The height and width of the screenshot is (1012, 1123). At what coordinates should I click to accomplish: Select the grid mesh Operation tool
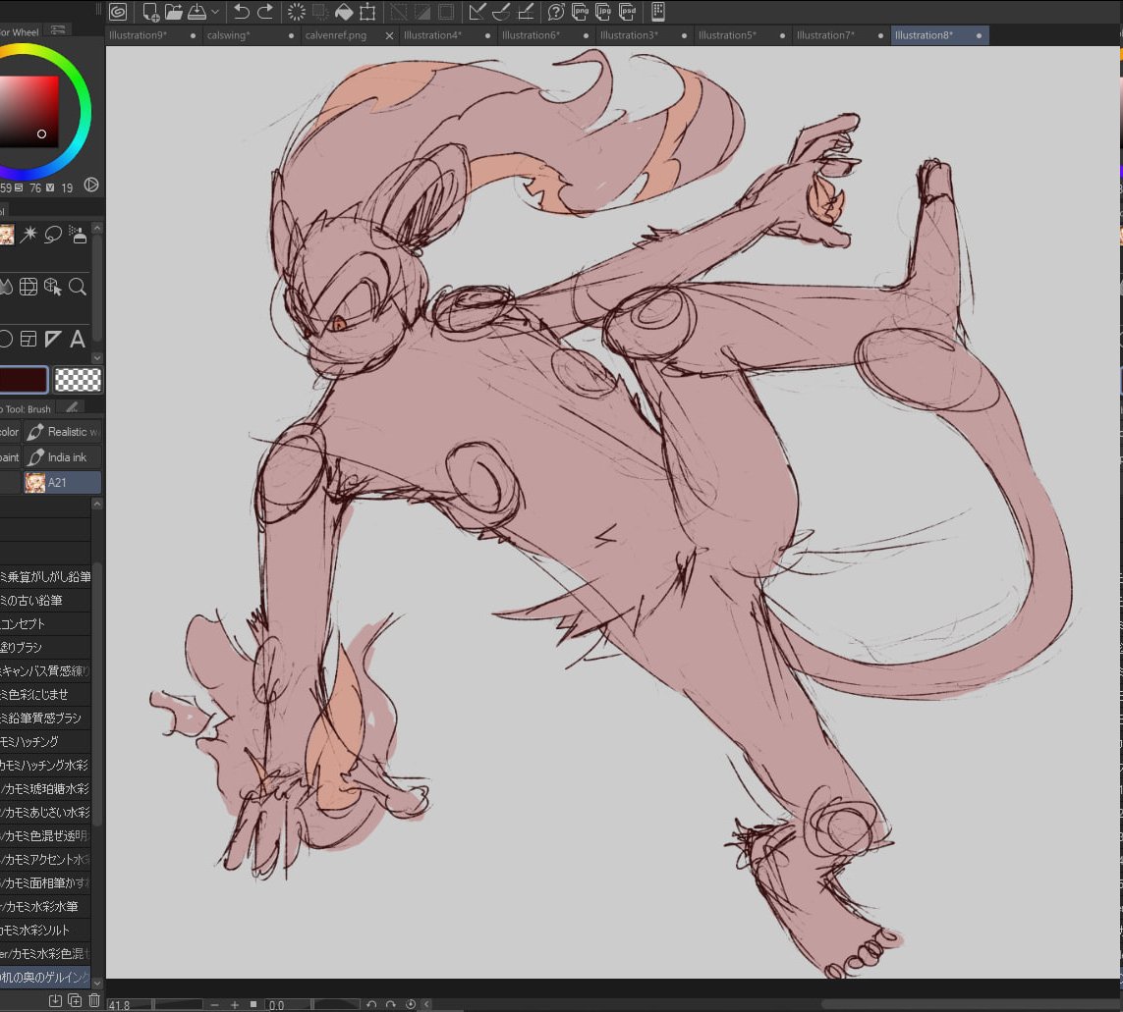(28, 287)
